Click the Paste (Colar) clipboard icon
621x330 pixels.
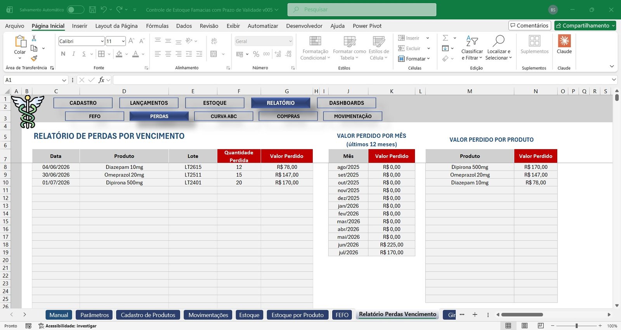tap(20, 41)
